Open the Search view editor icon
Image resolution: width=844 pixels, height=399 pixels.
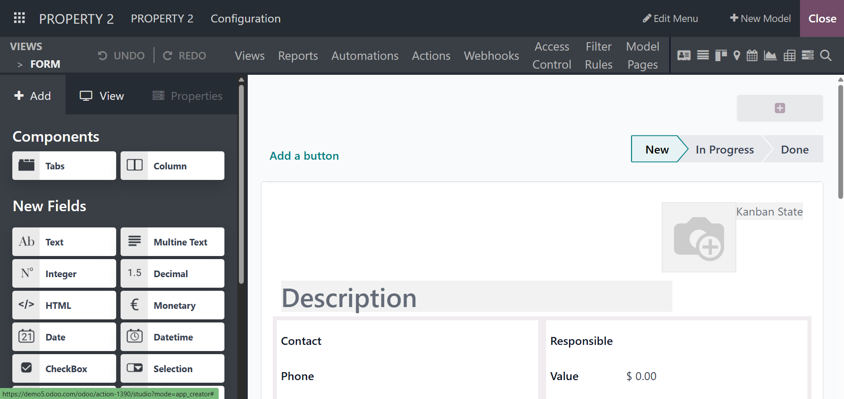(x=826, y=55)
